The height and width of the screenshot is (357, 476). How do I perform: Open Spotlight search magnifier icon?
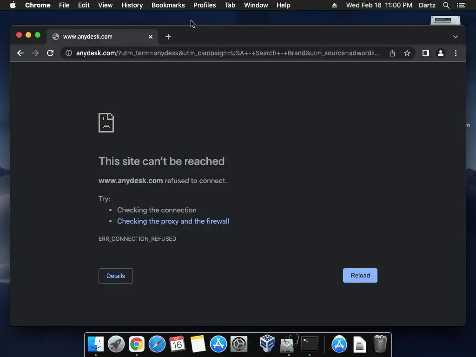(446, 5)
